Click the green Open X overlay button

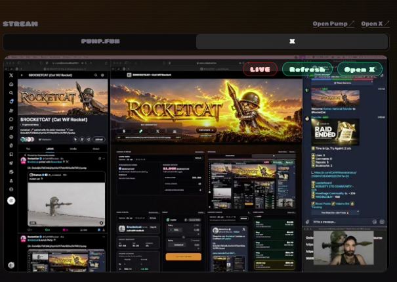click(x=360, y=69)
